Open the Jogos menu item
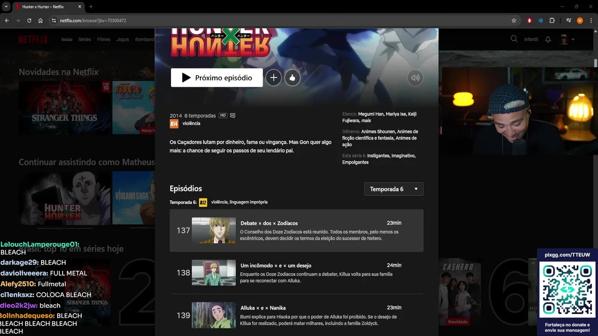 click(x=123, y=40)
